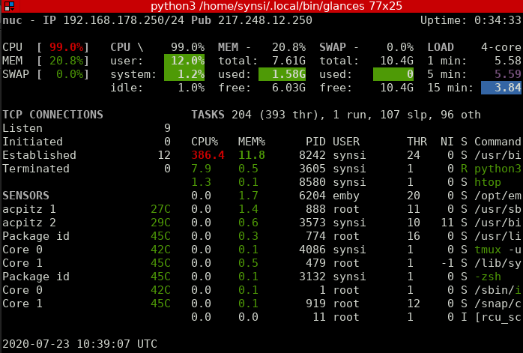
Task: Click the highlighted 15 min load value
Action: click(x=501, y=88)
